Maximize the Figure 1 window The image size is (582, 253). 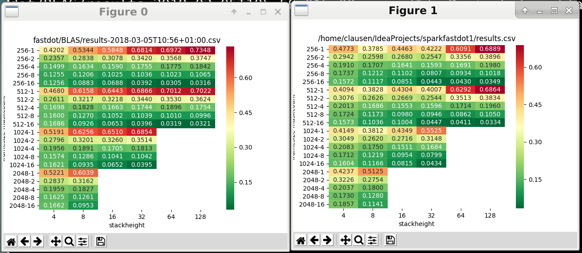point(554,11)
